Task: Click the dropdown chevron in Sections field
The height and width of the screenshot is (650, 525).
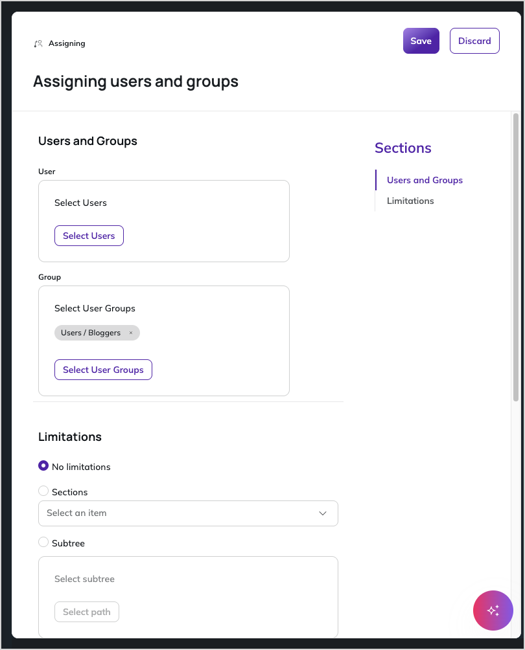Action: point(323,513)
